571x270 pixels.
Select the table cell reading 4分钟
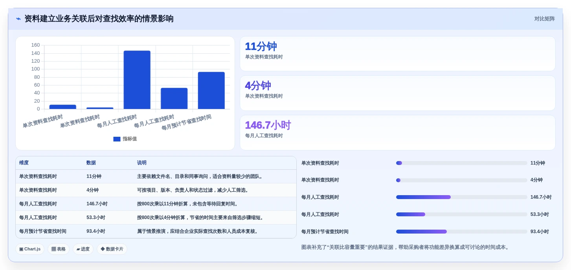point(92,190)
